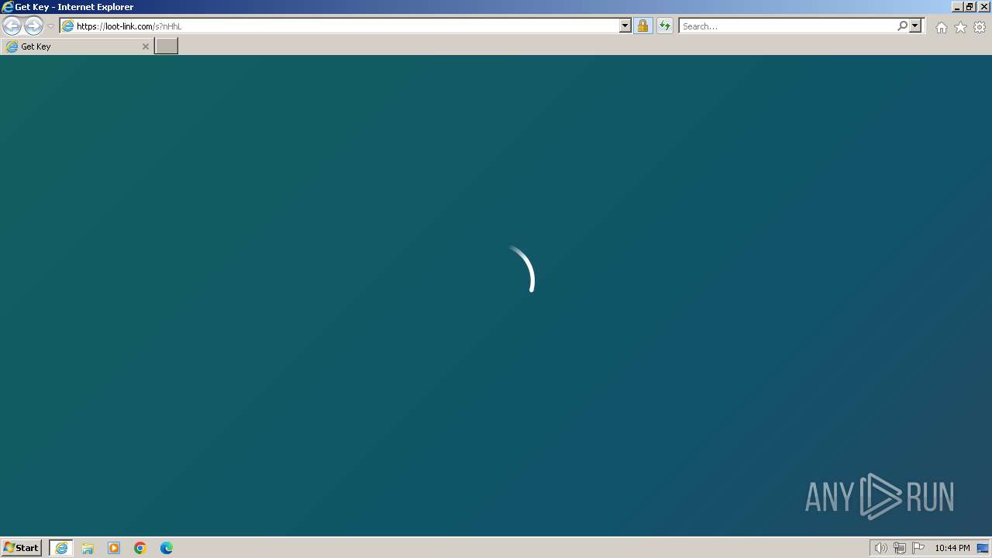
Task: Click the magnifier search icon
Action: tap(902, 26)
